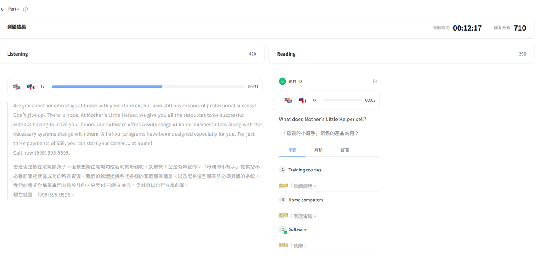Expand the Listening score section

click(x=132, y=54)
